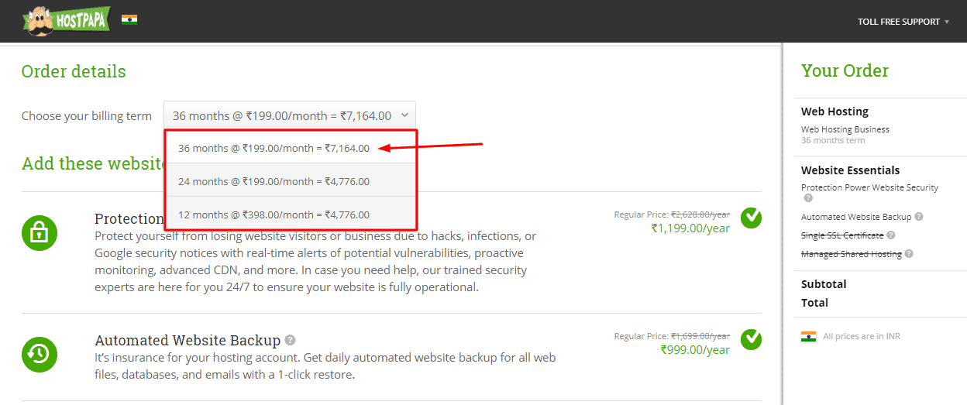Select 12 months @ ₹398.00/month option
Screen dimensions: 967x405
click(x=274, y=215)
